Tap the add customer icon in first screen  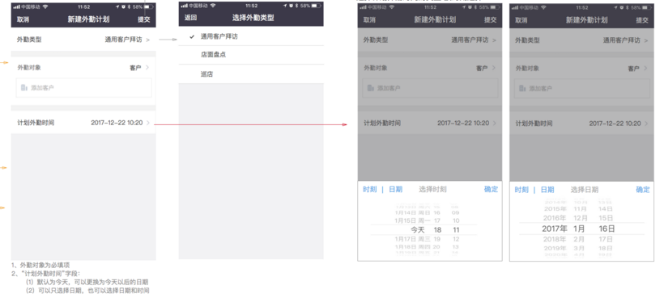24,88
